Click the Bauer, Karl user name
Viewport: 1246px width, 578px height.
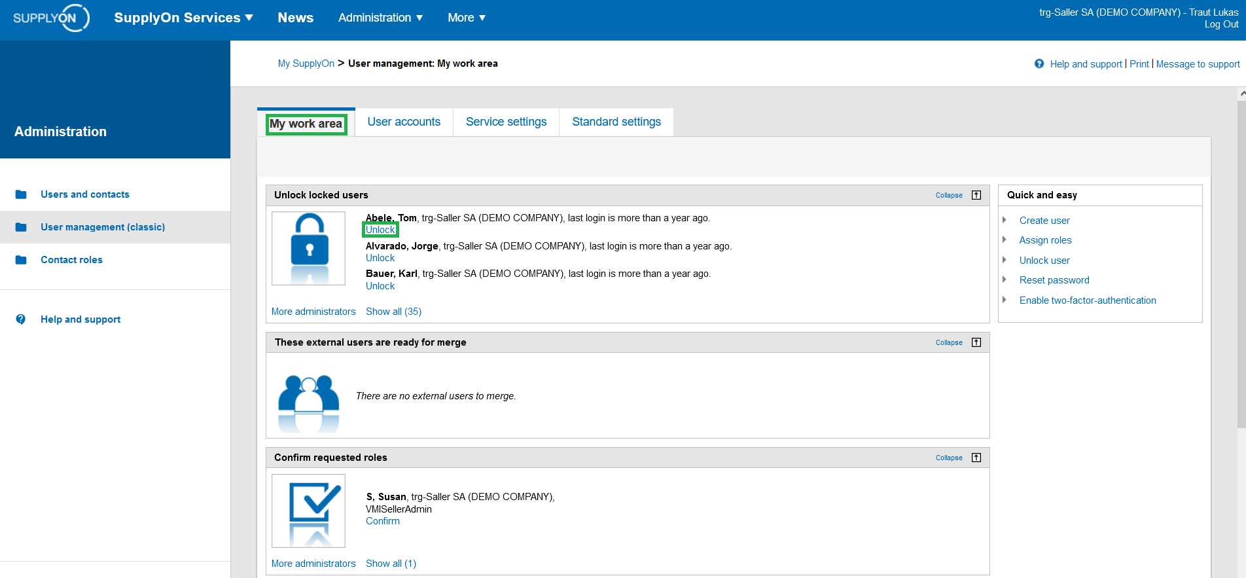pos(391,274)
